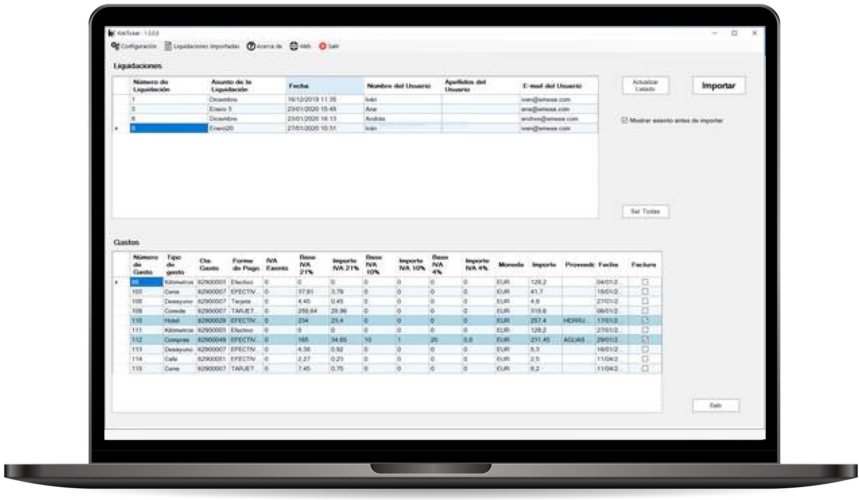
Task: Tick Factura checkbox for expense 113 Desayuno
Action: (645, 349)
